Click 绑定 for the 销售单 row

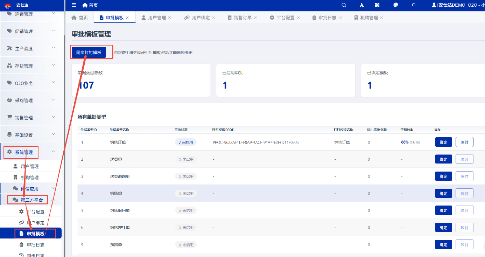coord(443,193)
